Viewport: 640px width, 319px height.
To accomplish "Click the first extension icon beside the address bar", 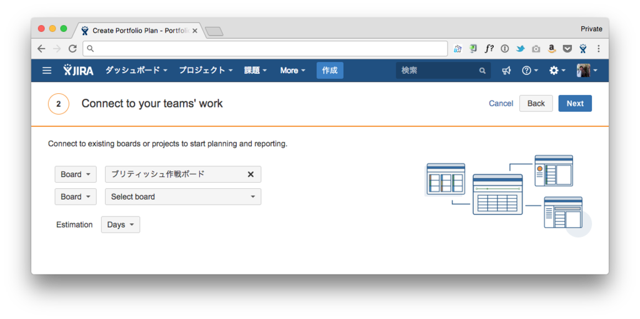I will 457,49.
